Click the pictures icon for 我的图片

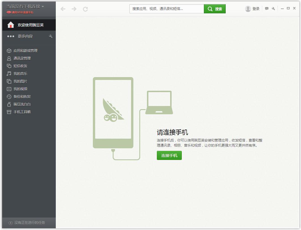[x=9, y=81]
